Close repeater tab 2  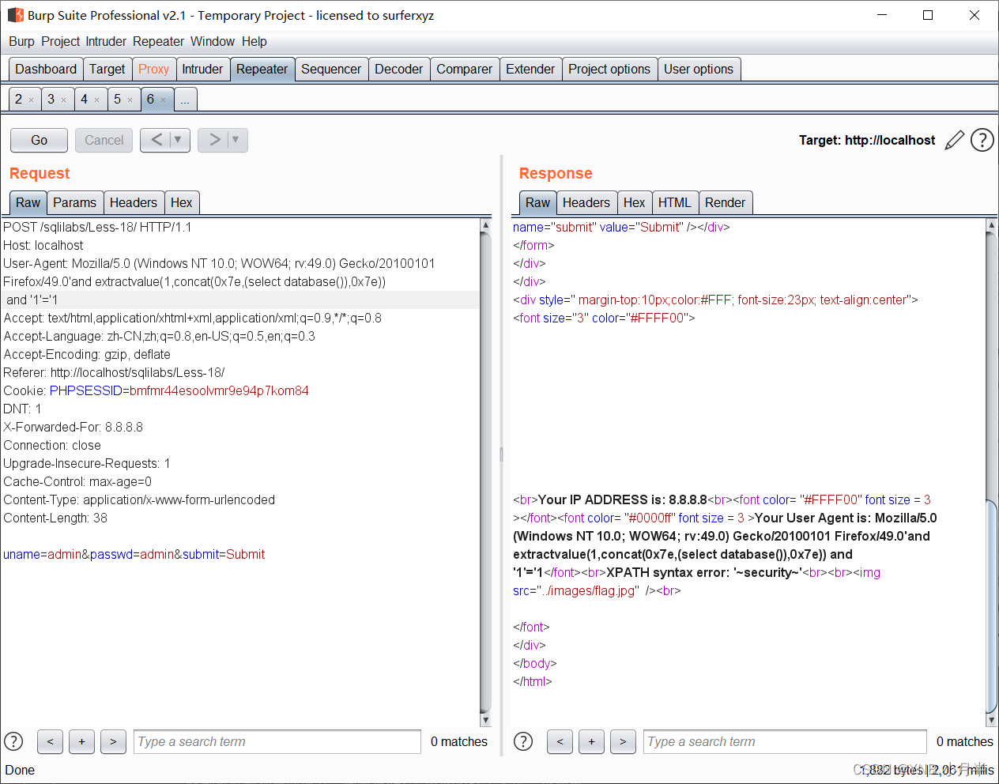point(31,100)
